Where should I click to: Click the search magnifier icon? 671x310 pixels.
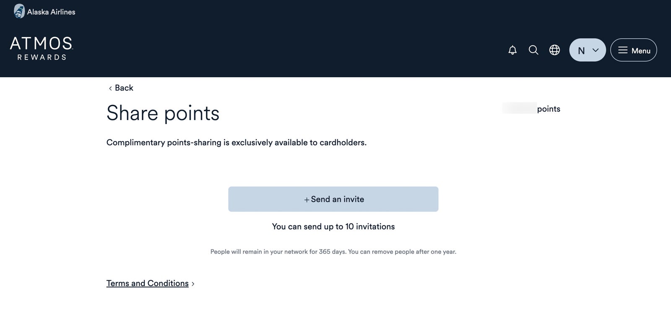[533, 50]
